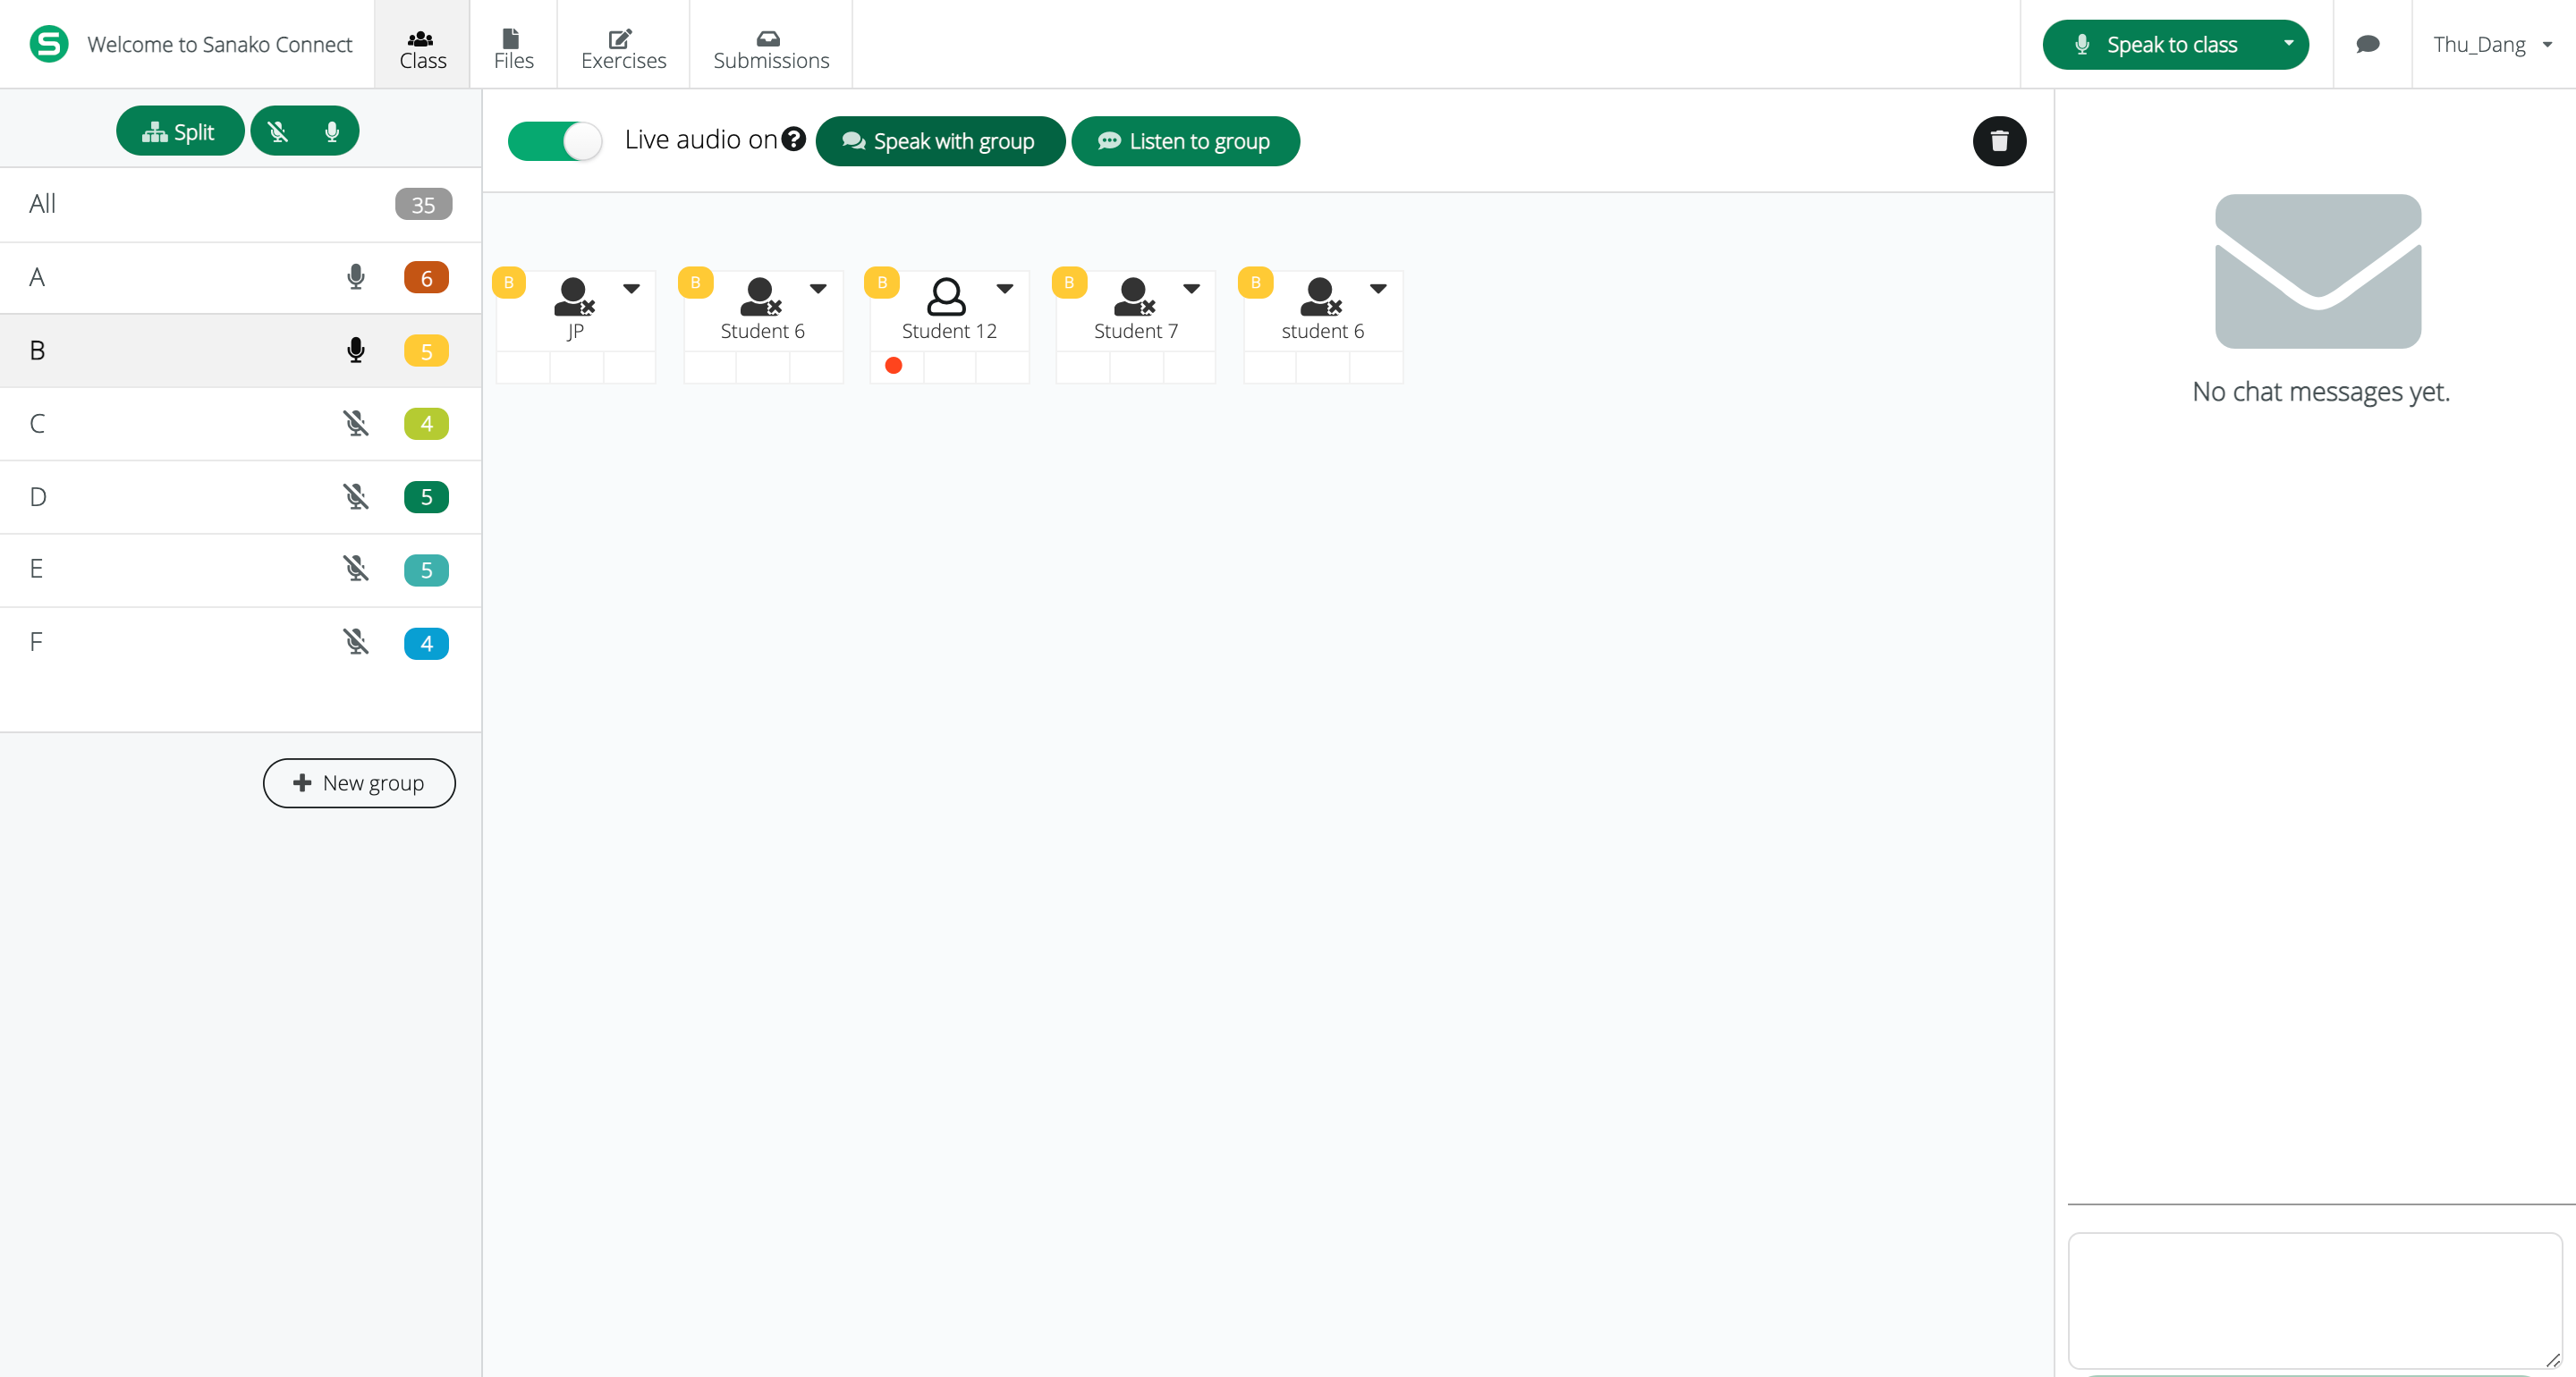The width and height of the screenshot is (2576, 1377).
Task: Expand the Speak to class dropdown arrow
Action: pyautogui.click(x=2288, y=44)
